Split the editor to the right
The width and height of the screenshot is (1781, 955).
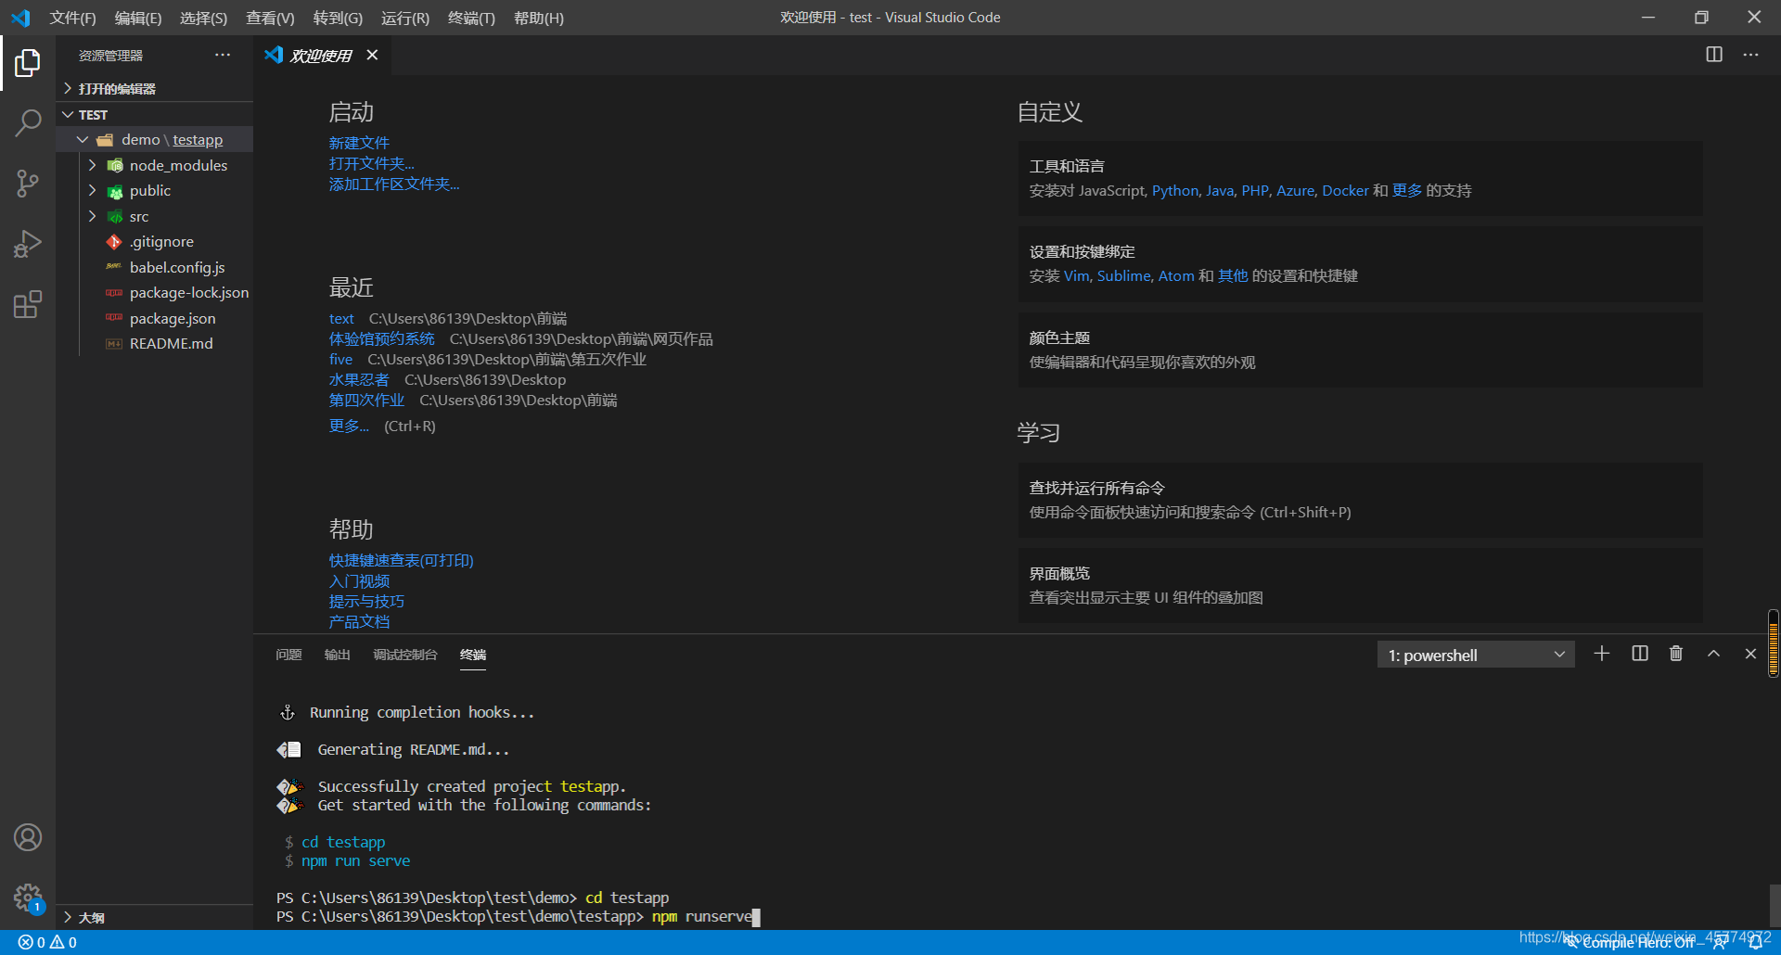(1714, 55)
